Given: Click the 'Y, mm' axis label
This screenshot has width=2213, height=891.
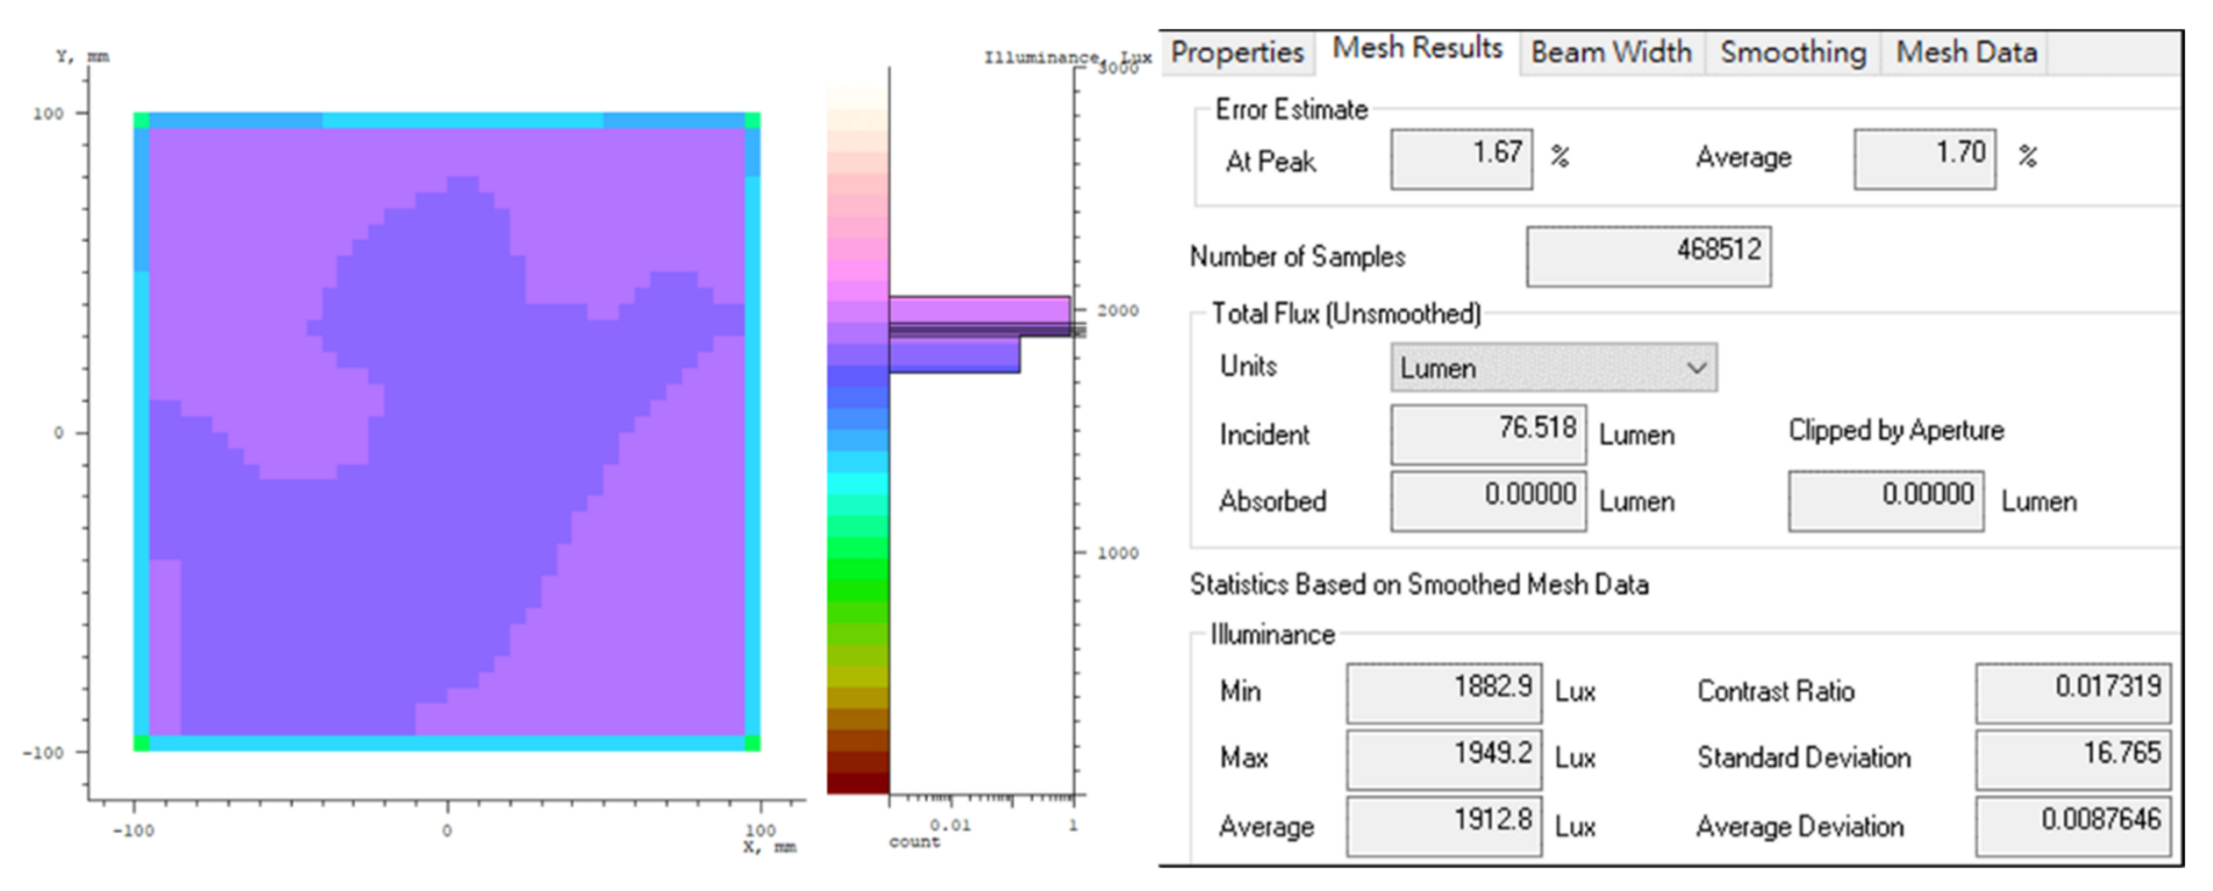Looking at the screenshot, I should [x=83, y=57].
